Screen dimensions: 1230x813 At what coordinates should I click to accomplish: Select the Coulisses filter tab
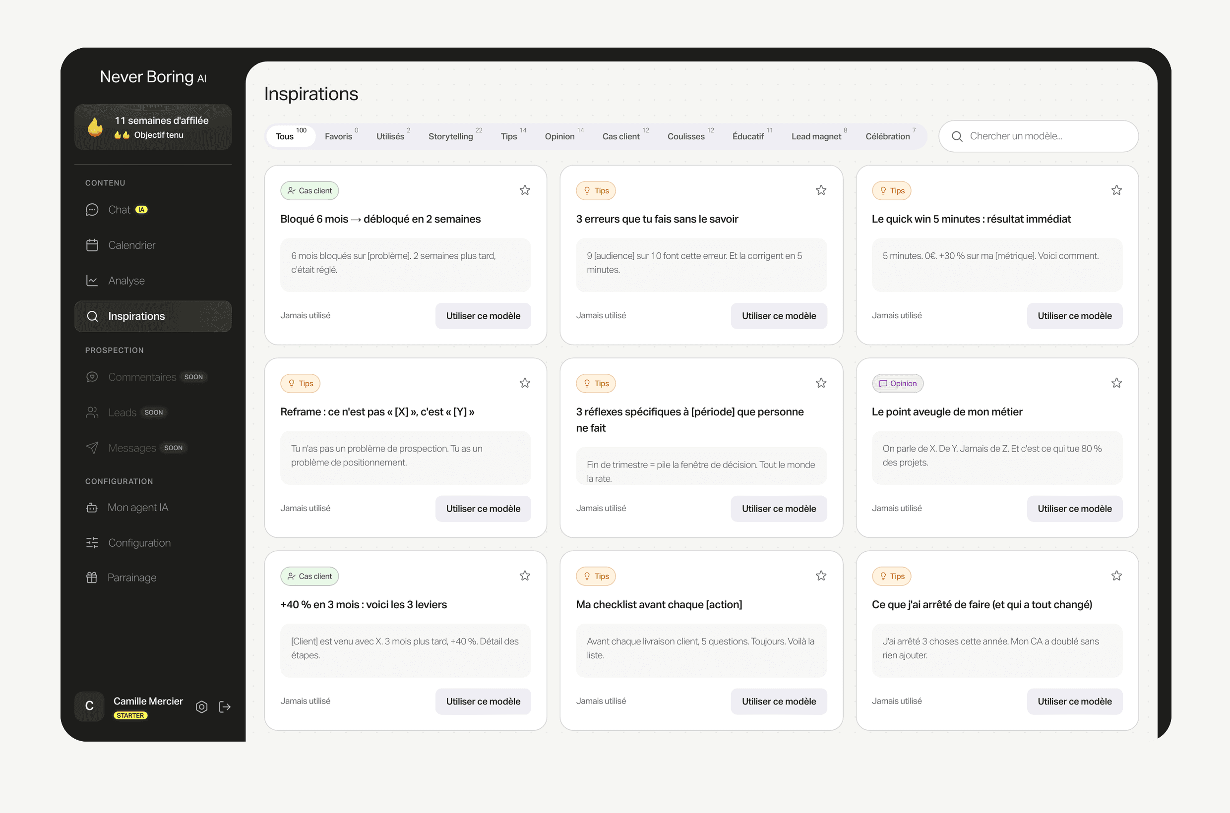click(x=690, y=136)
